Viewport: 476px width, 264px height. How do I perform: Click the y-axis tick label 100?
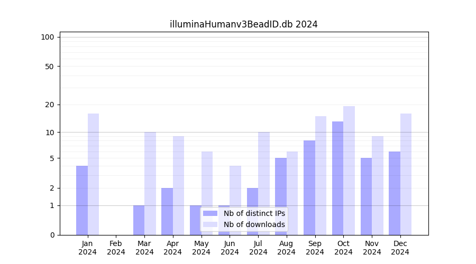tap(48, 37)
